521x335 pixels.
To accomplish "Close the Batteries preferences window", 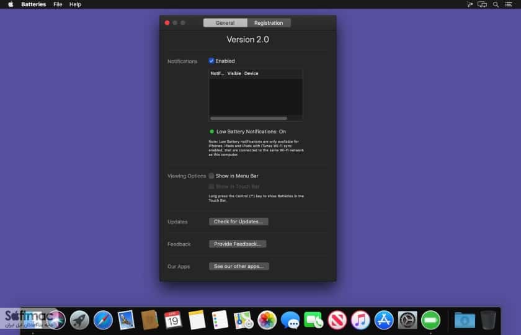I will 167,23.
